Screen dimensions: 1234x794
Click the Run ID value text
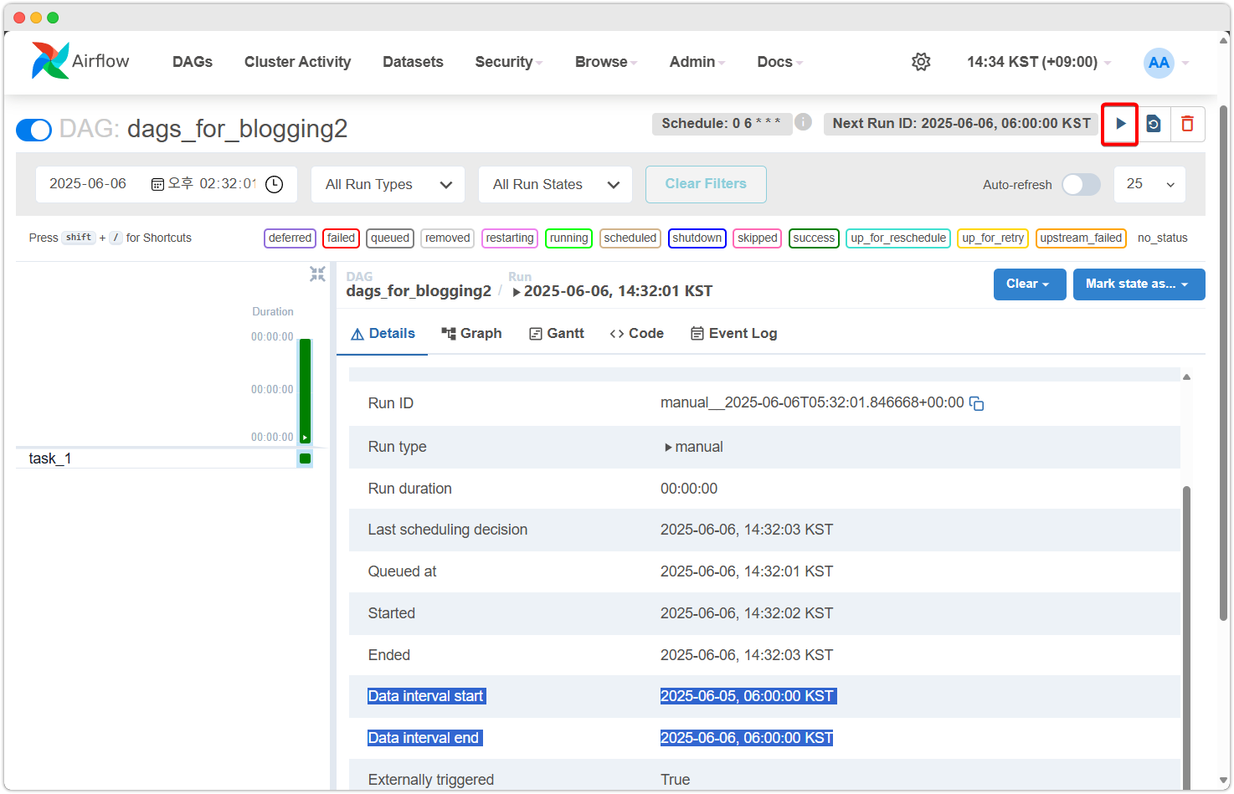click(x=812, y=403)
